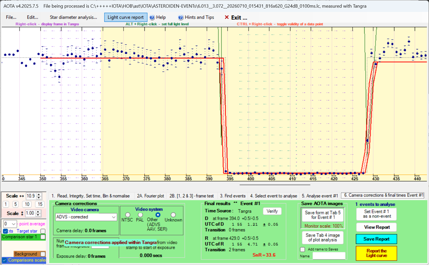Click the Monitor scale: 100% text

tap(324, 226)
